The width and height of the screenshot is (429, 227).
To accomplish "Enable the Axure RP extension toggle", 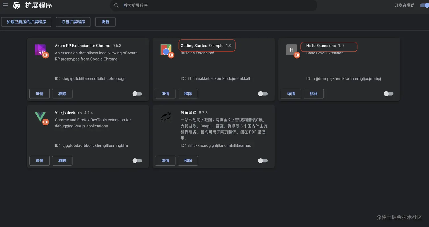I will point(137,94).
